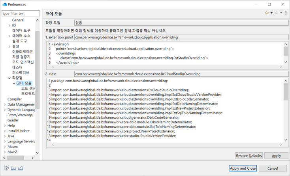The image size is (290, 176).
Task: Expand the 설정 tree node
Action: pyautogui.click(x=9, y=46)
